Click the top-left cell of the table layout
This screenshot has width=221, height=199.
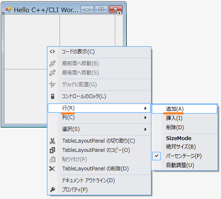32,42
